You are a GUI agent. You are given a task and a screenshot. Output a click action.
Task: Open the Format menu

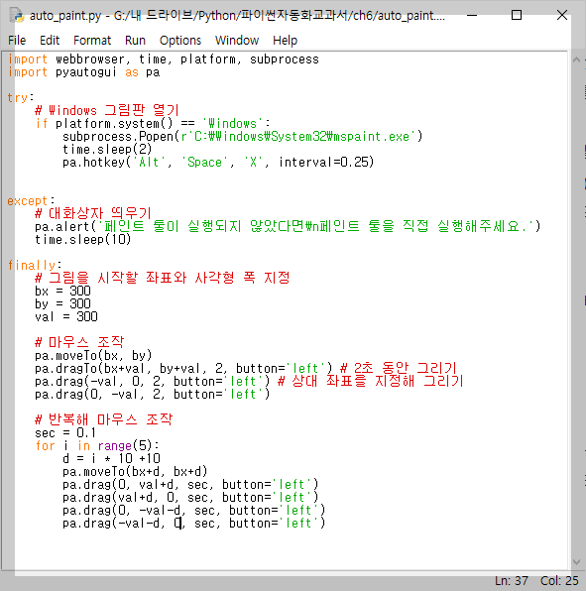[92, 41]
